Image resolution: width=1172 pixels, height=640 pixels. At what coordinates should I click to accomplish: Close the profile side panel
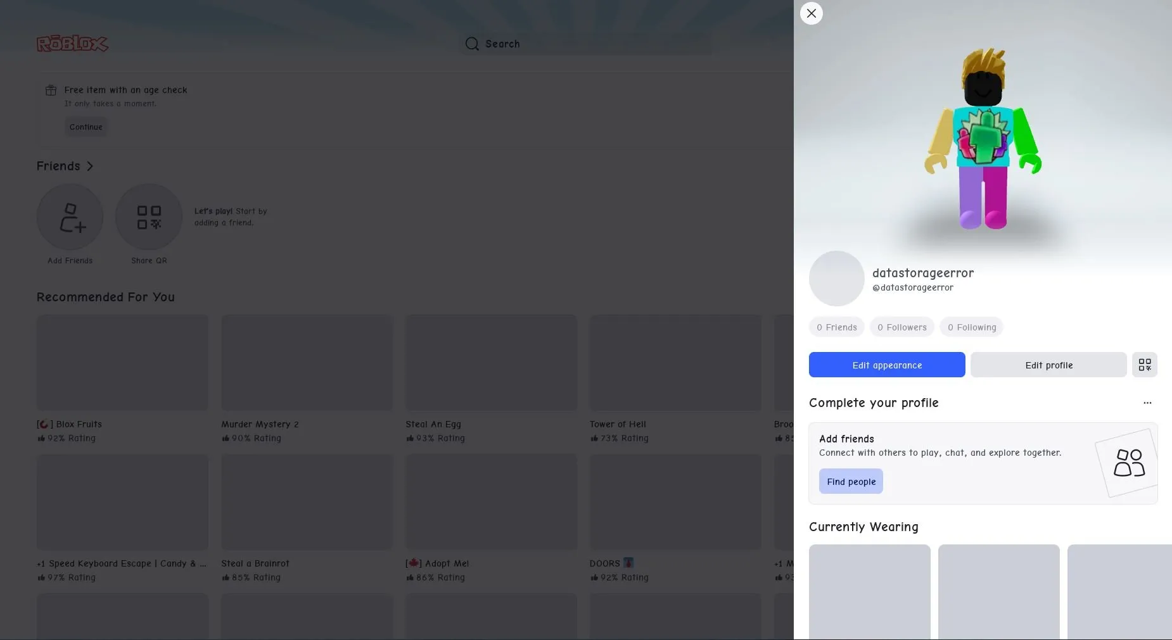(811, 13)
